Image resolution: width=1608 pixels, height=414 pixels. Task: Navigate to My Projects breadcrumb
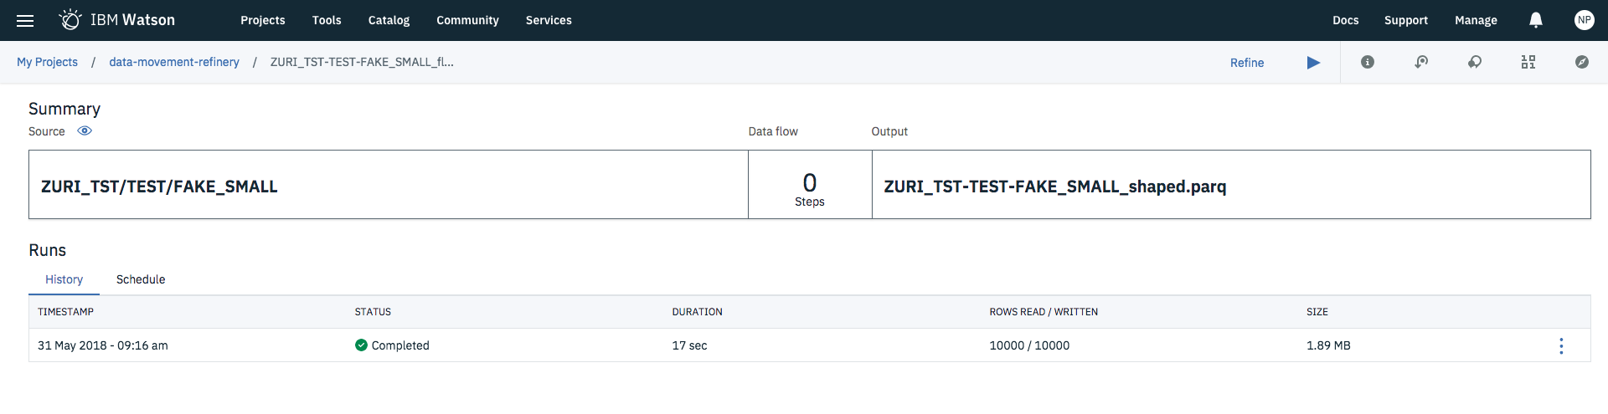point(47,62)
